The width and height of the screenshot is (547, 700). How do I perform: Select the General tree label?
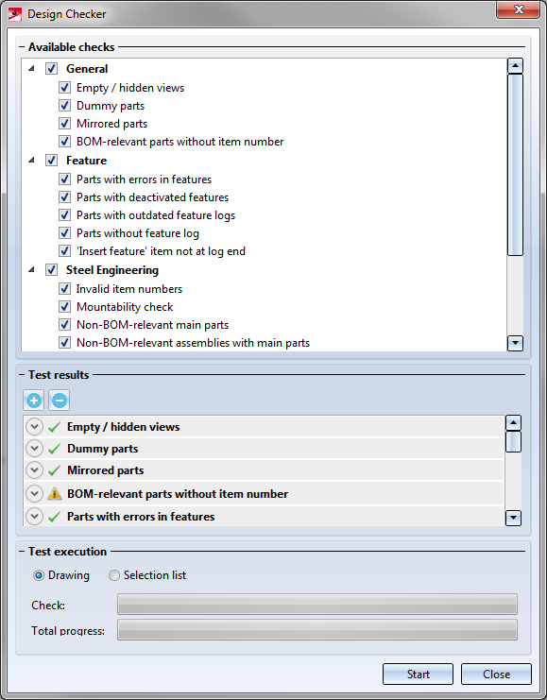(87, 69)
